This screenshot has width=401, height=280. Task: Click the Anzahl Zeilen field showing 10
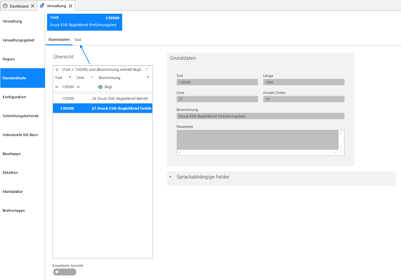pos(304,99)
